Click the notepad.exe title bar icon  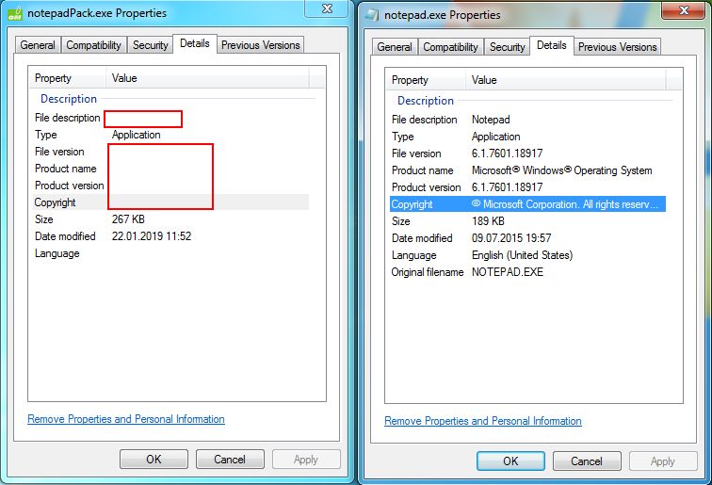click(x=372, y=15)
